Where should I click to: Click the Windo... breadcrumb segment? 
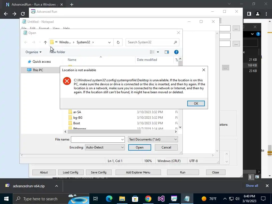tap(65, 42)
